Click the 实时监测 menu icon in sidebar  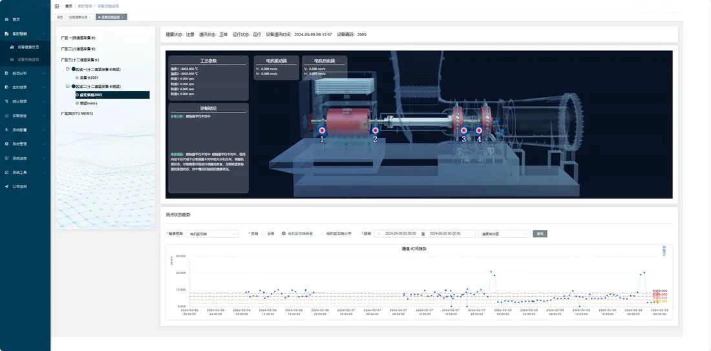pos(6,34)
